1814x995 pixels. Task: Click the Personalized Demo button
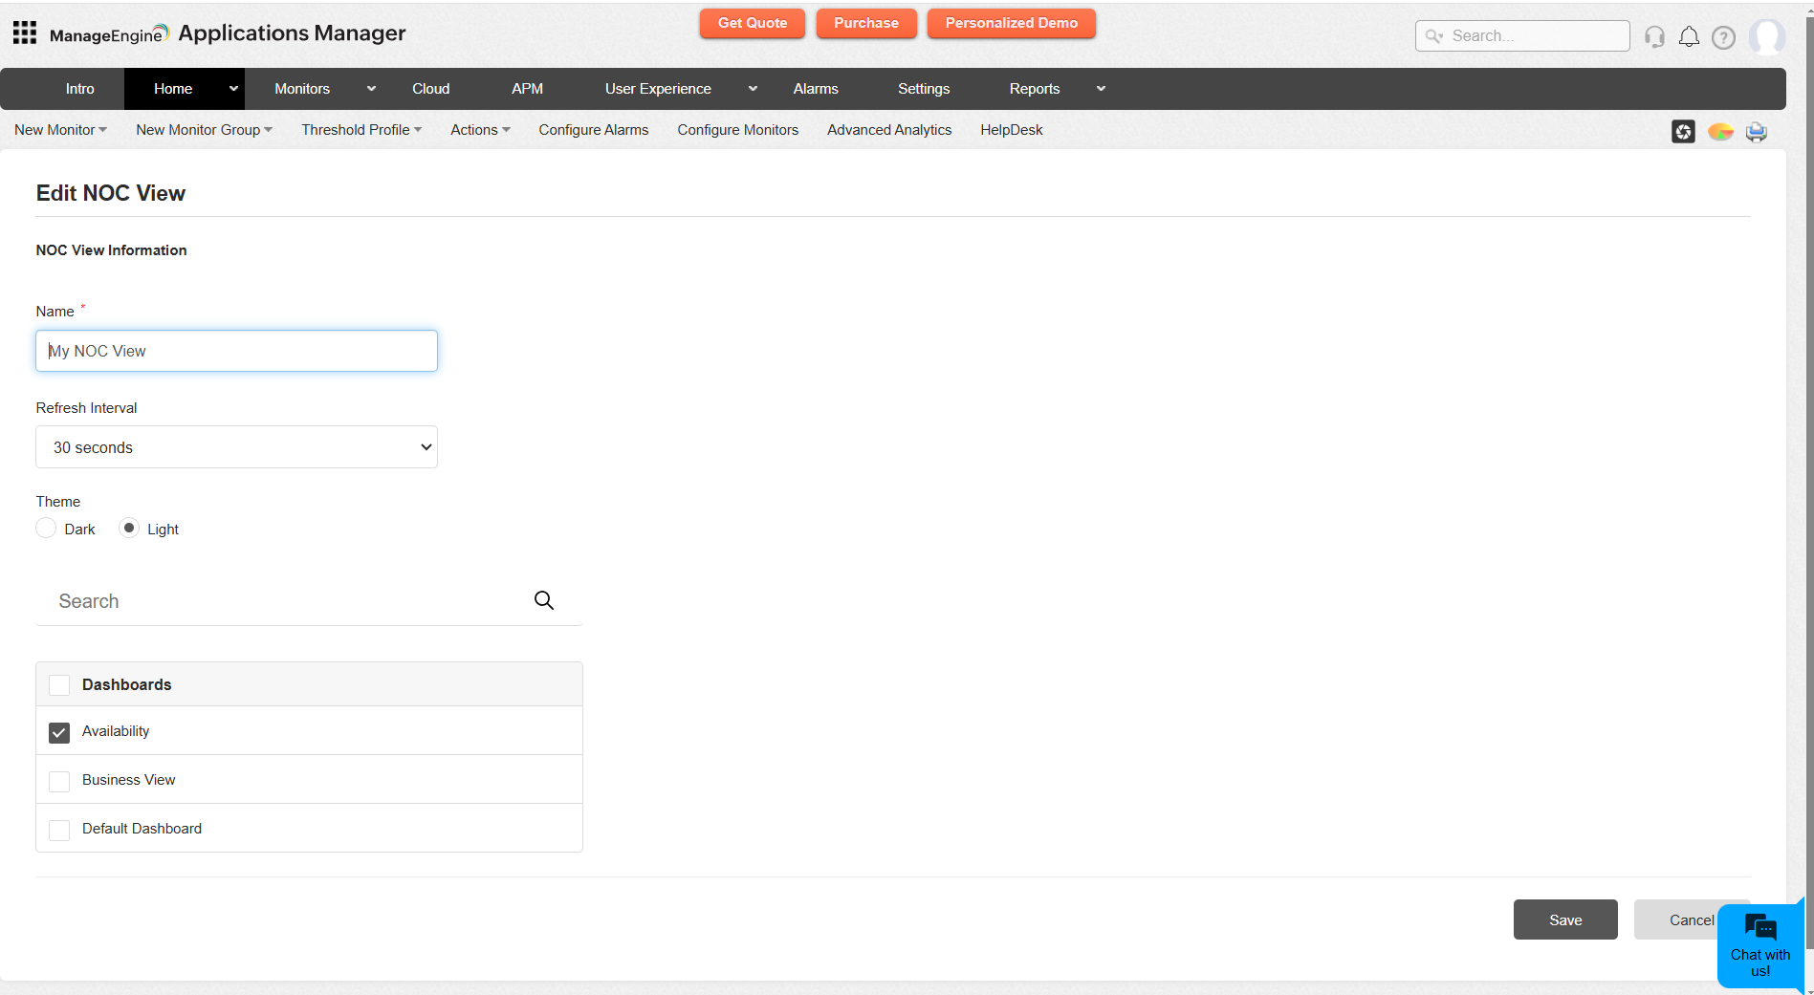[x=1012, y=23]
